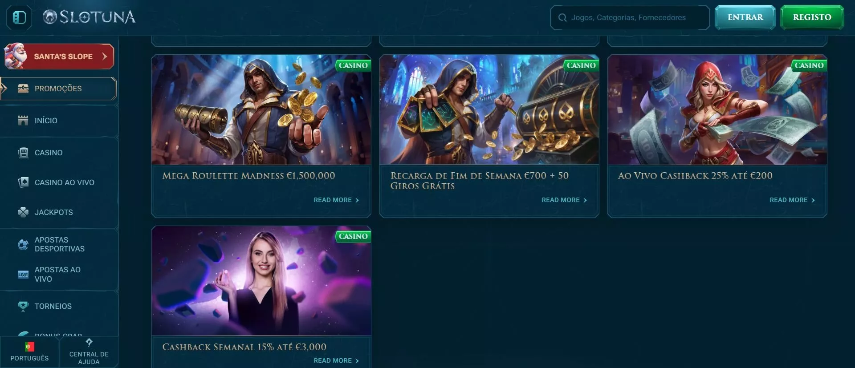Expand the Santa's Slope banner arrow

(105, 57)
